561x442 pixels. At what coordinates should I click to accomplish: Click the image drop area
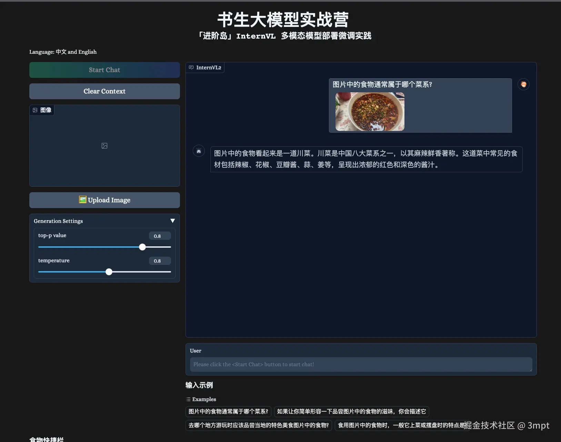[x=104, y=146]
